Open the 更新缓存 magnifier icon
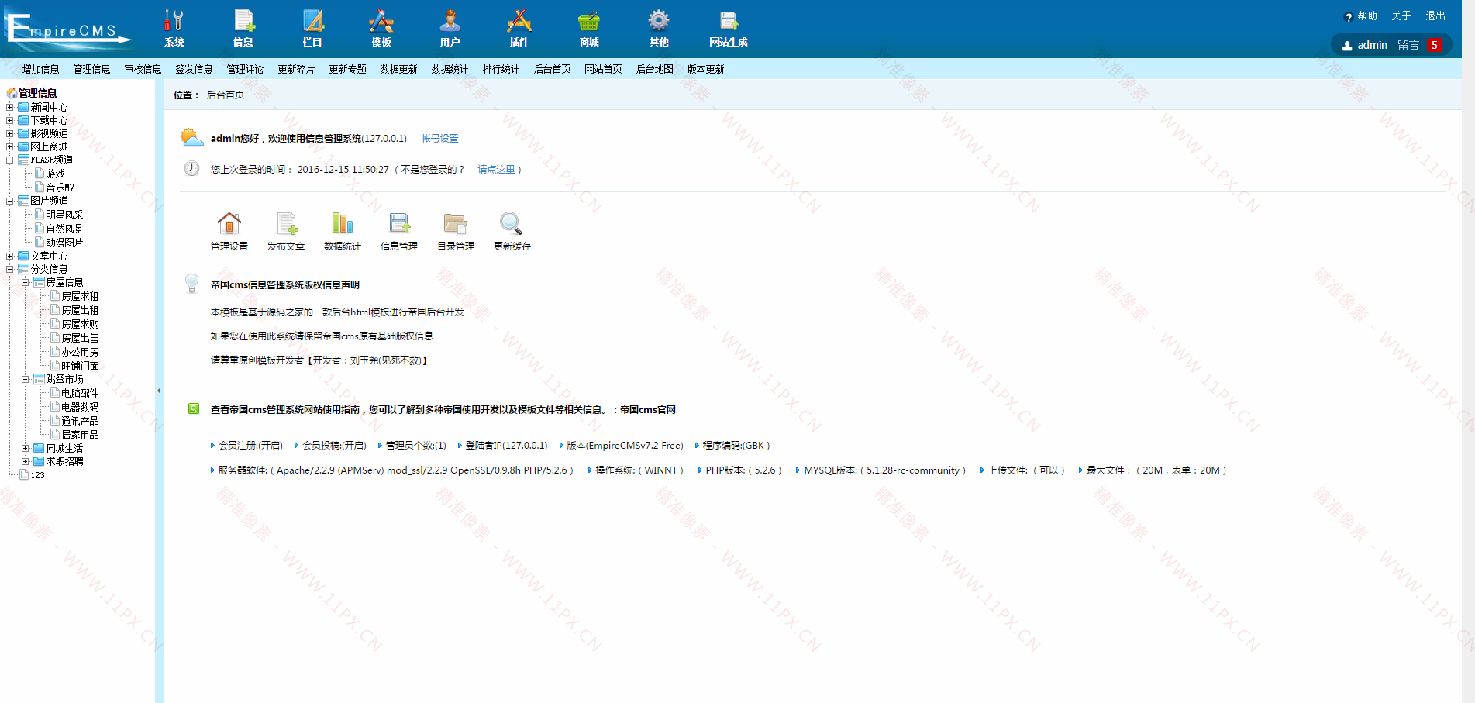1475x703 pixels. (x=512, y=223)
